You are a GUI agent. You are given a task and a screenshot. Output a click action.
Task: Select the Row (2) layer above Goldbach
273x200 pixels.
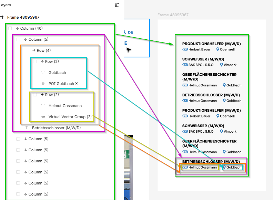[x=52, y=61]
